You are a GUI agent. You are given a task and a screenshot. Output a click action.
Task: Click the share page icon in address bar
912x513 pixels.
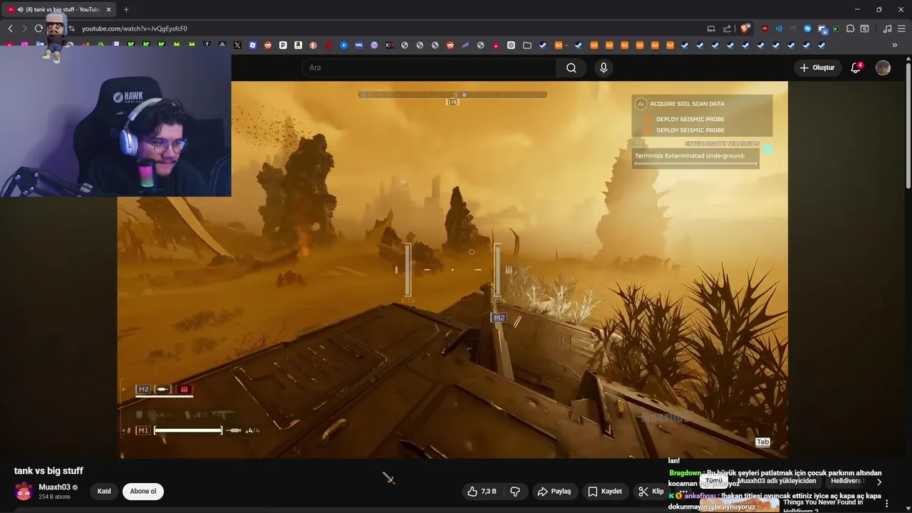pyautogui.click(x=727, y=28)
